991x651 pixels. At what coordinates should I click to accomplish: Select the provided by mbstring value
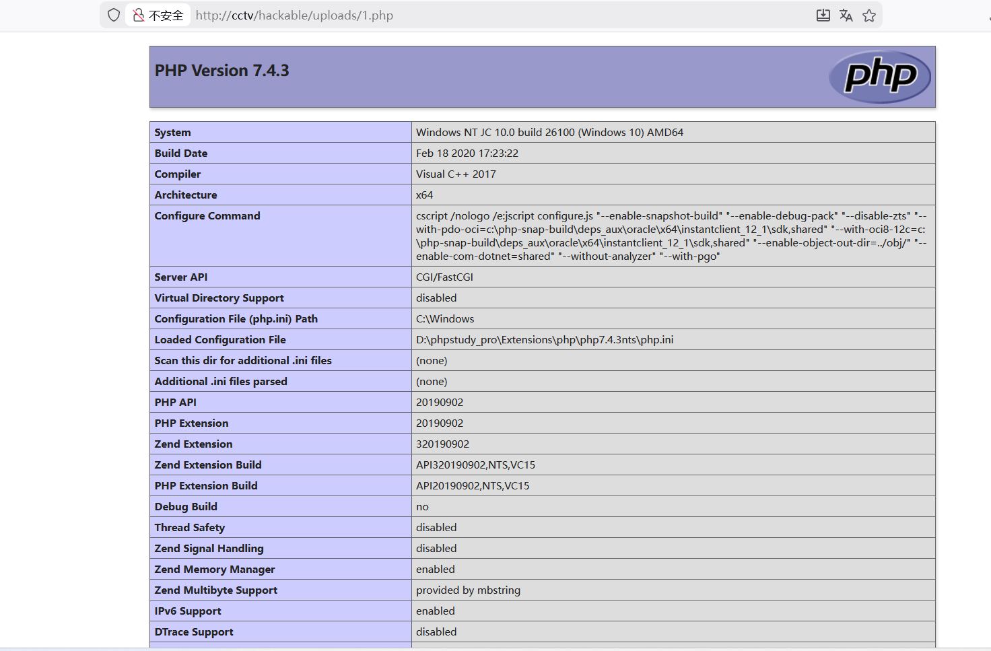click(x=468, y=590)
